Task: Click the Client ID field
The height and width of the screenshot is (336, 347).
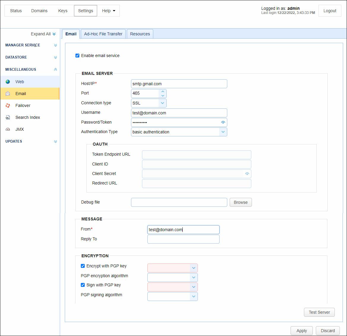Action: [x=196, y=164]
